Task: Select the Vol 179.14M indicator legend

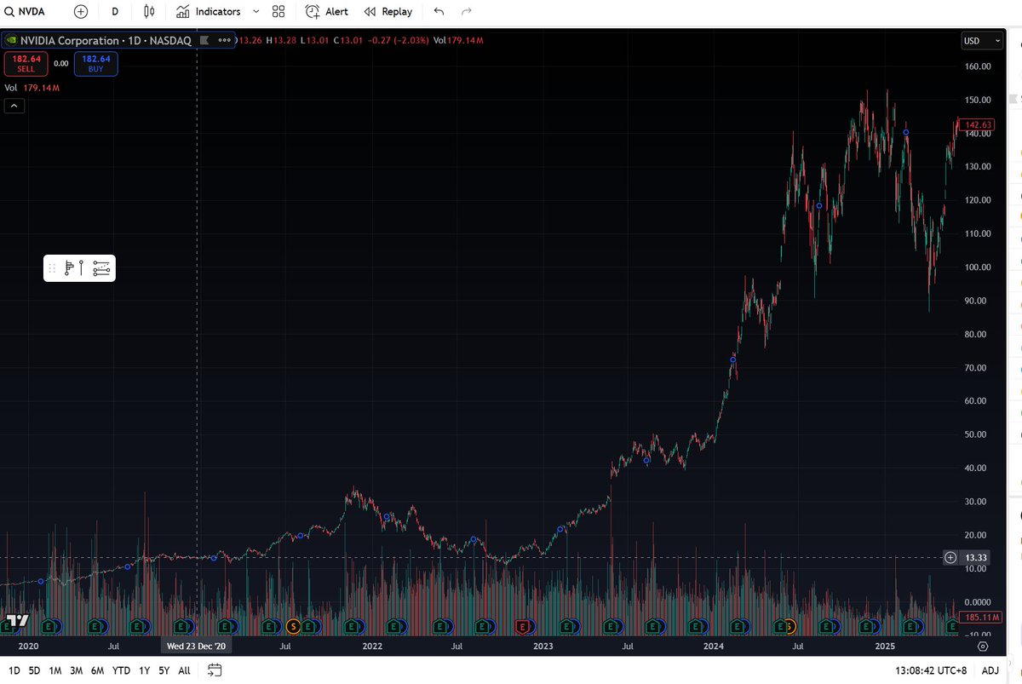Action: (x=32, y=88)
